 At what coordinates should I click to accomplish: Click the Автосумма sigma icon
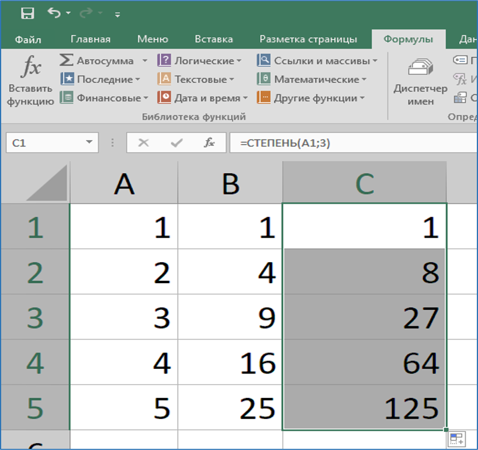point(66,60)
